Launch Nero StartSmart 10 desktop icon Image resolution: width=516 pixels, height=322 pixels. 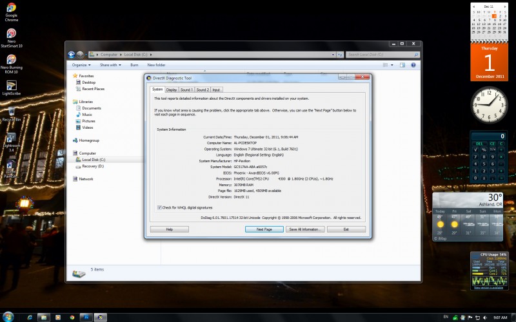point(11,38)
